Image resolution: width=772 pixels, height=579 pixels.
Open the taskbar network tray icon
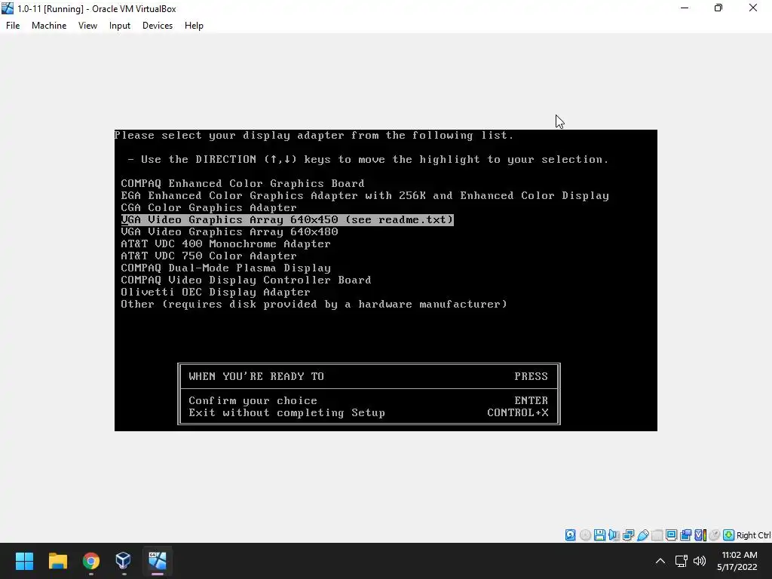click(x=681, y=561)
